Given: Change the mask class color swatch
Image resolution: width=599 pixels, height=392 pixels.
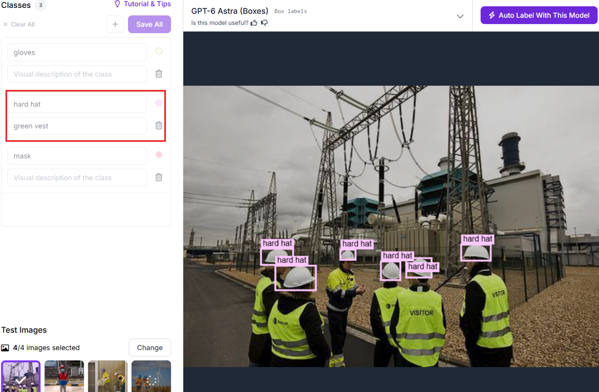Looking at the screenshot, I should click(x=159, y=155).
